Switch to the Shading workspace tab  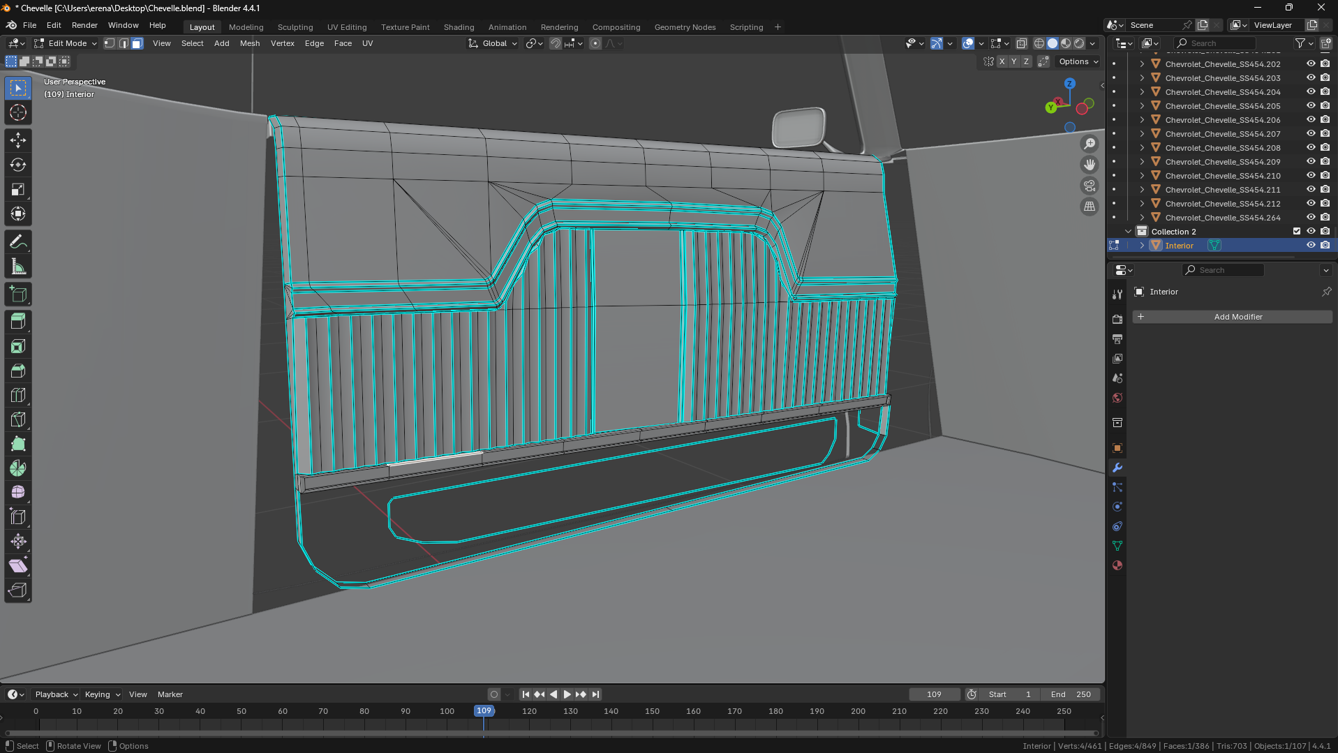point(459,27)
